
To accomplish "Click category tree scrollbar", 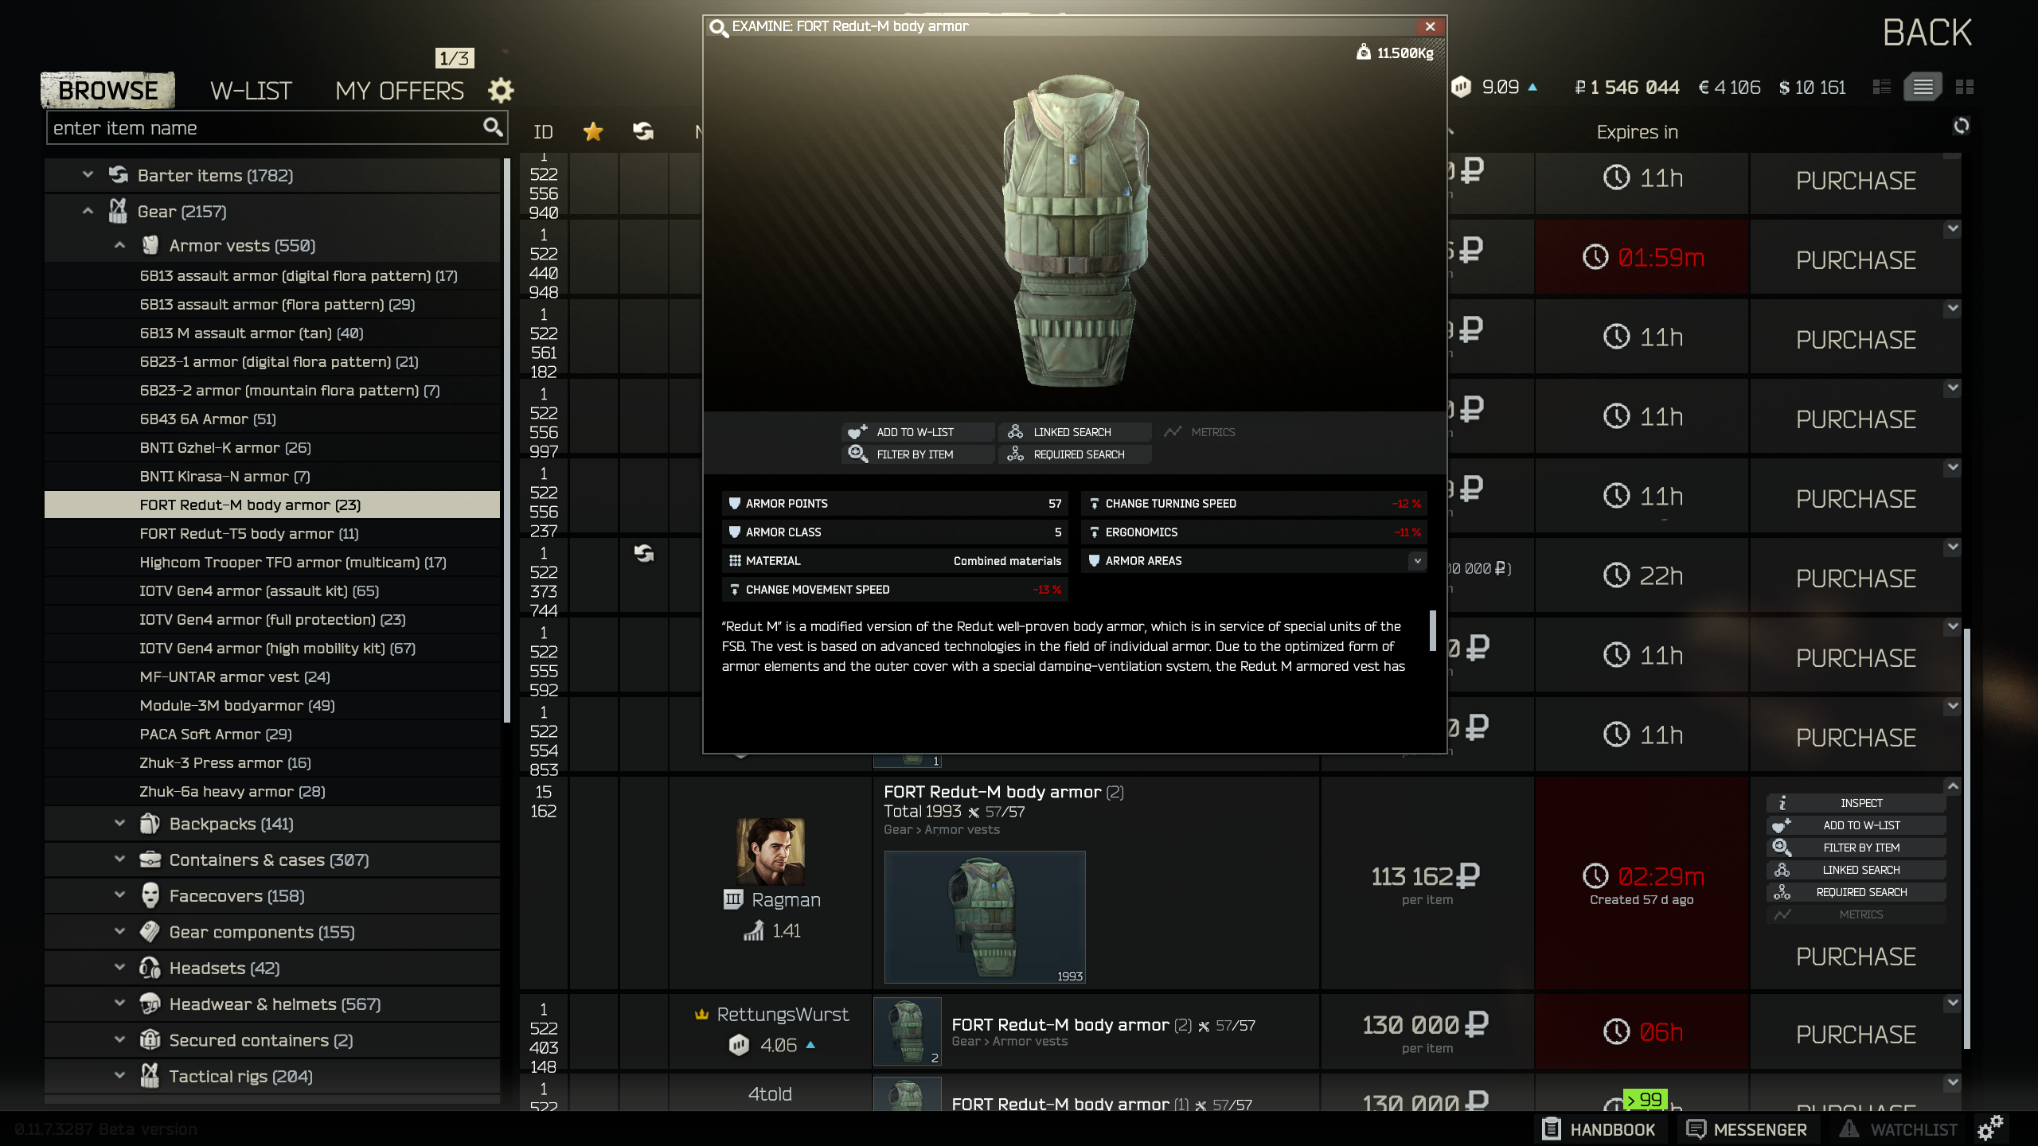I will coord(507,441).
